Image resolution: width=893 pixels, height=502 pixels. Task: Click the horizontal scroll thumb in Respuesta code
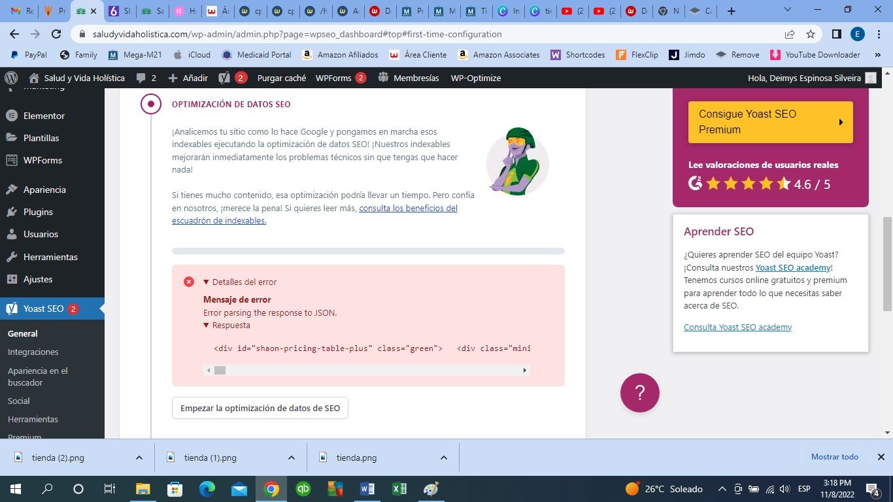220,370
